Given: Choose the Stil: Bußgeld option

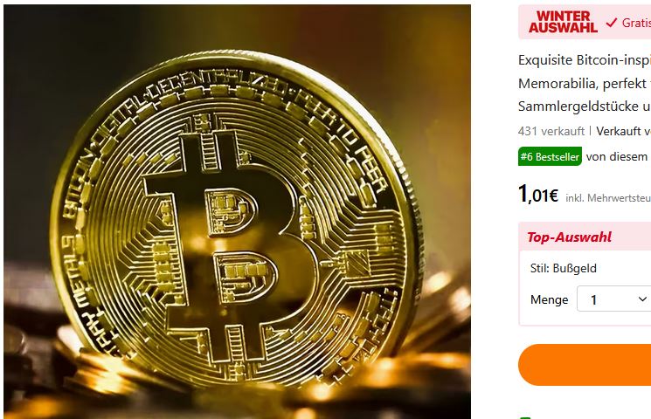Looking at the screenshot, I should coord(564,268).
